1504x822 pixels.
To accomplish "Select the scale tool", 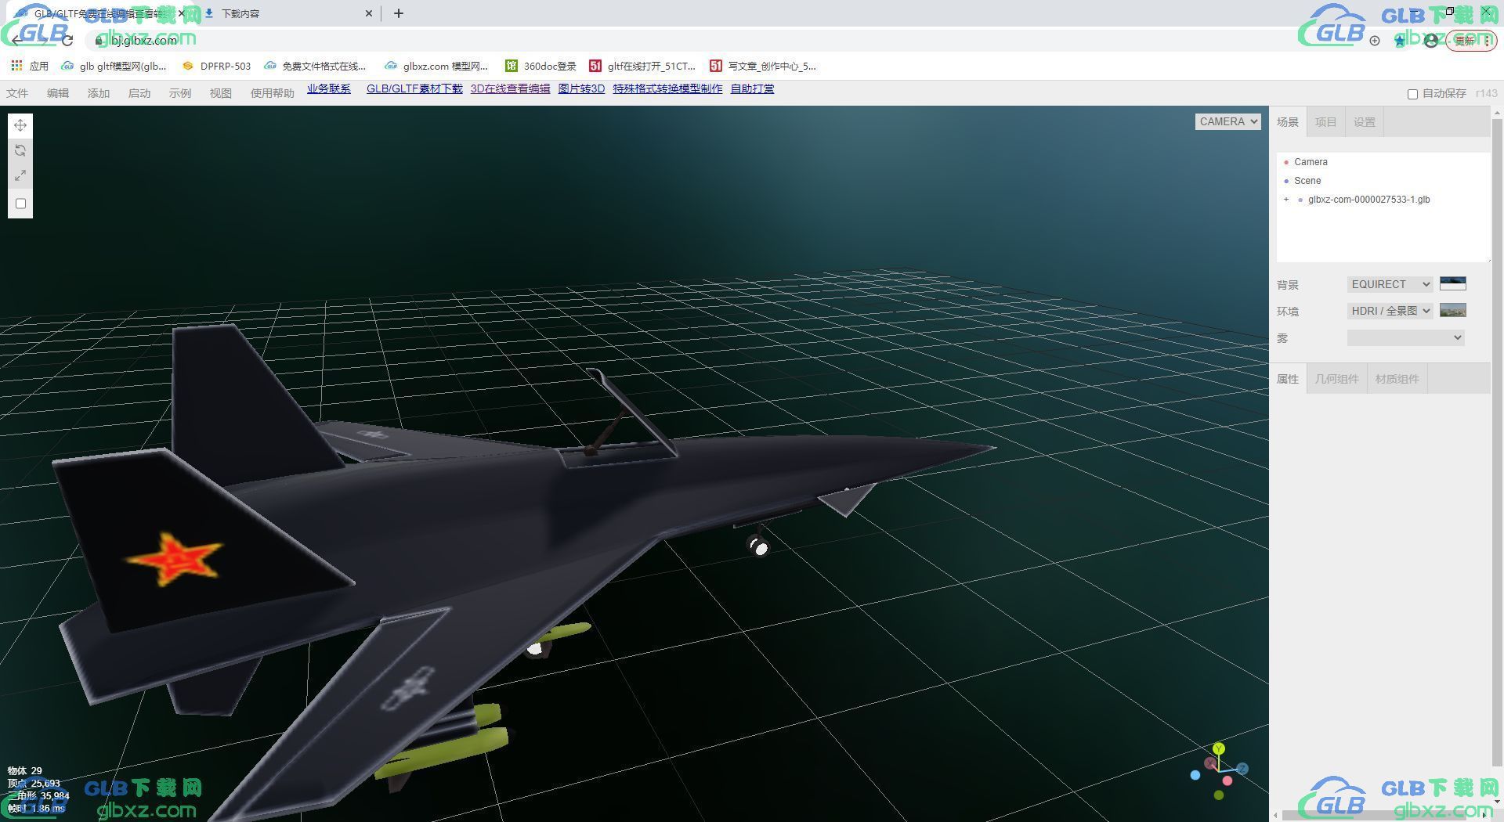I will [x=20, y=175].
